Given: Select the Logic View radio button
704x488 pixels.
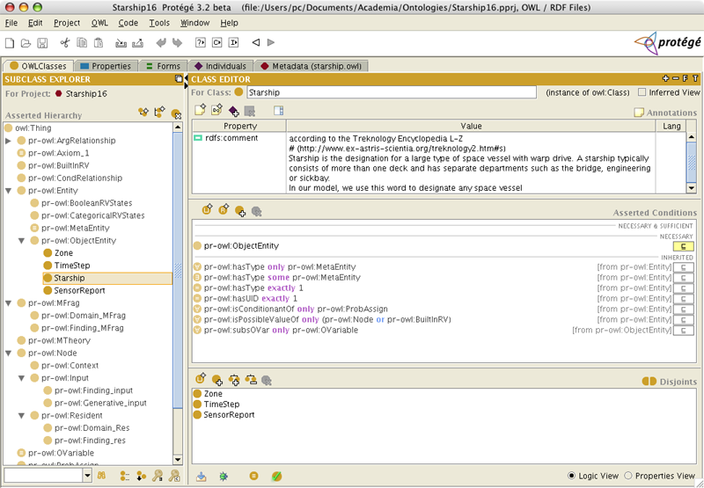Looking at the screenshot, I should [x=573, y=476].
